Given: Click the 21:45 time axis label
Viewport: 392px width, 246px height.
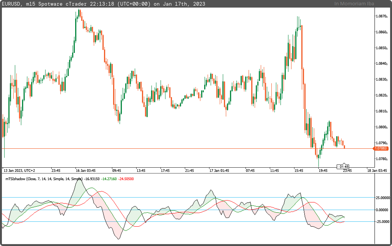Looking at the screenshot, I should point(189,171).
